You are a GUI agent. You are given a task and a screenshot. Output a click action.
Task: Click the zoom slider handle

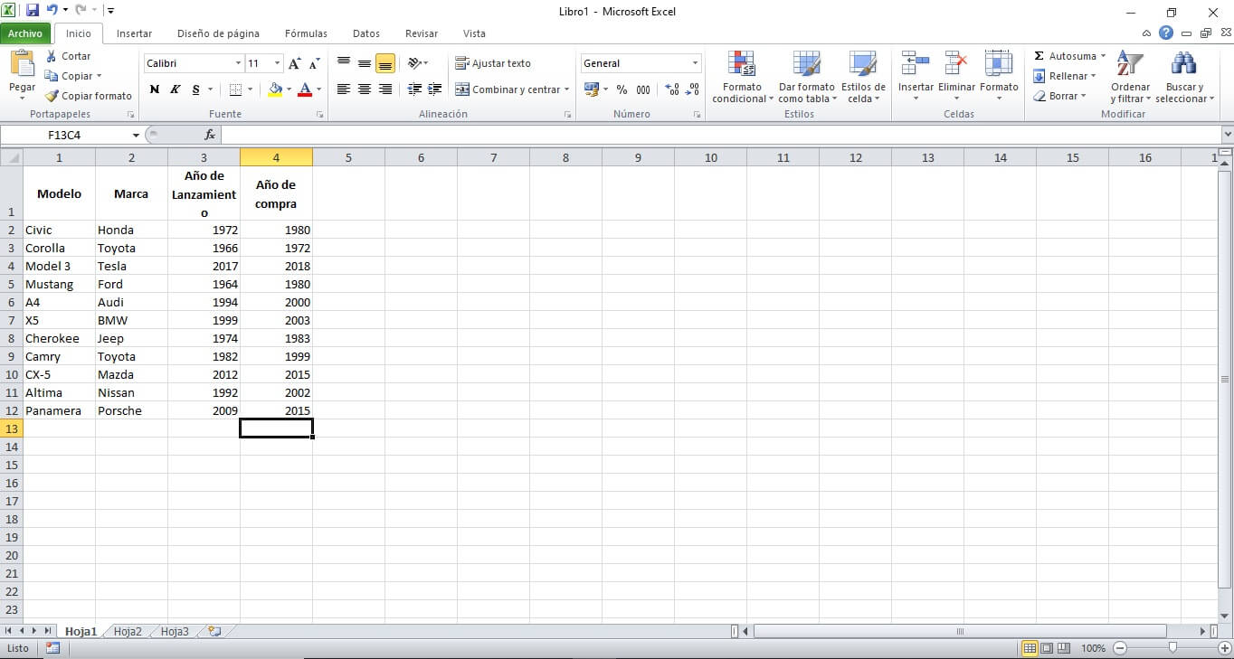tap(1172, 648)
